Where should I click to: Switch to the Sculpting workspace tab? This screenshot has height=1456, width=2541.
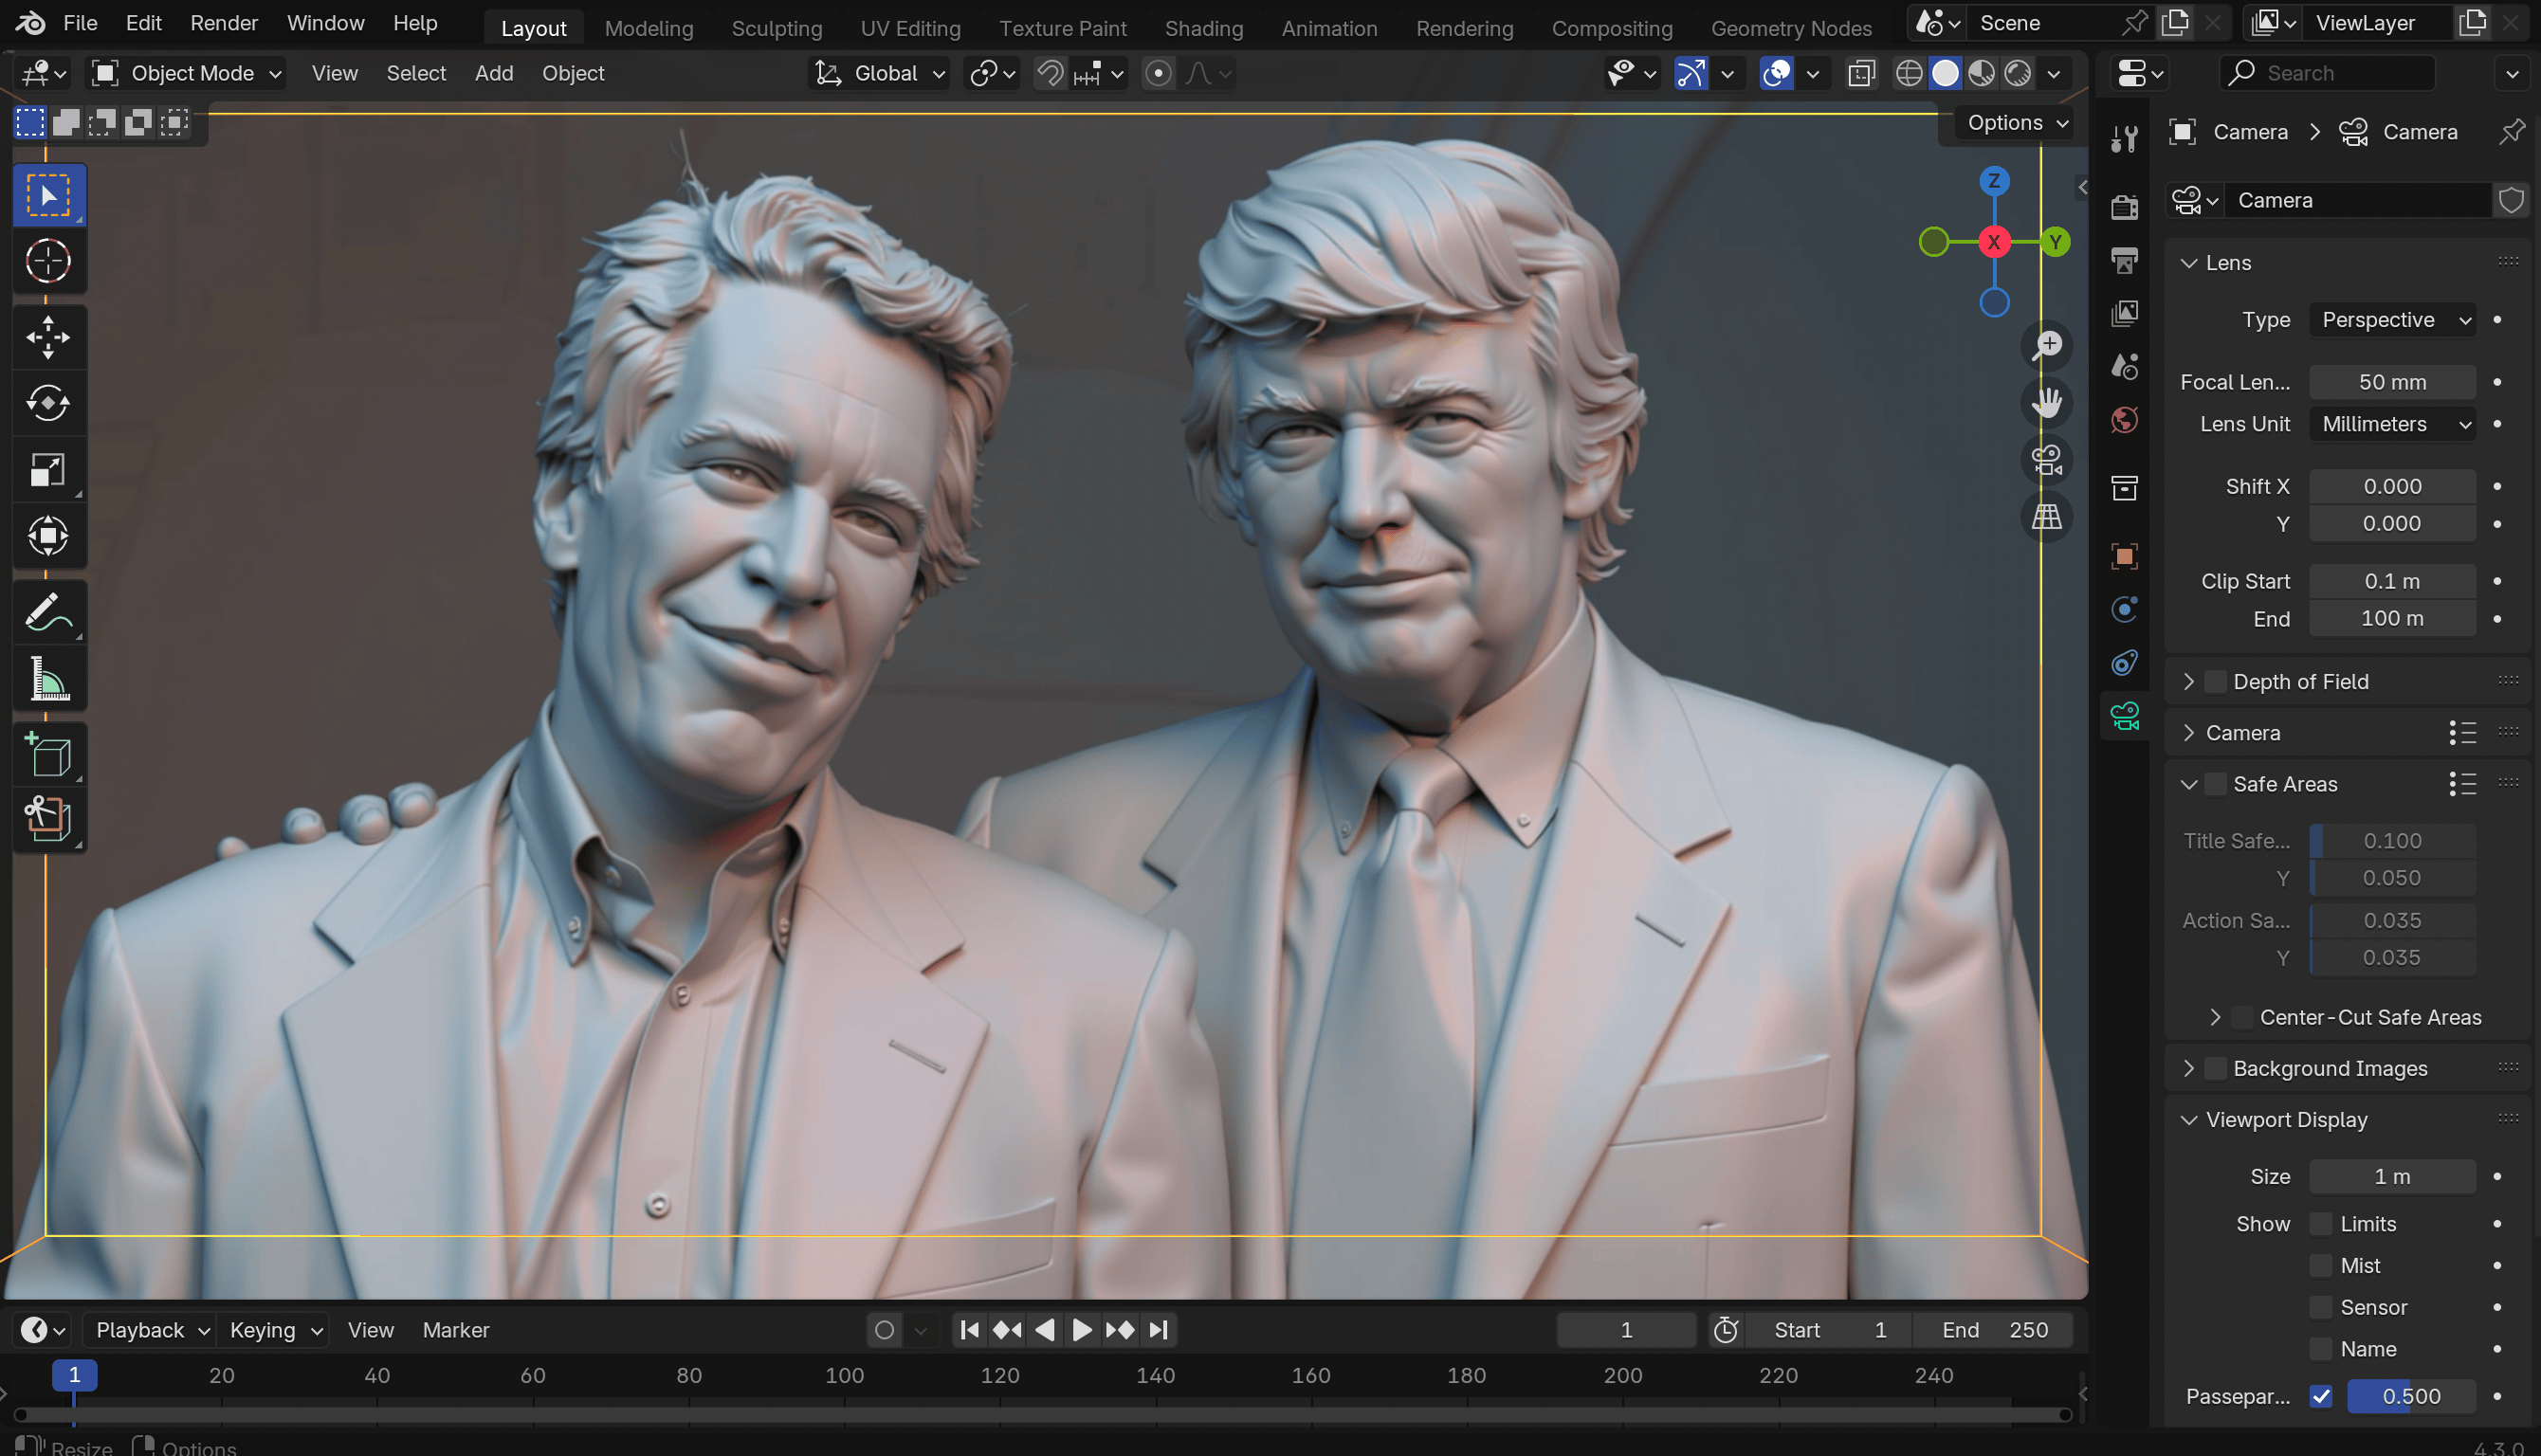click(776, 28)
